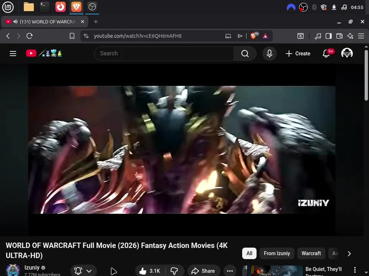Screen dimensions: 369x276
Task: Open the Brave main hamburger menu
Action: click(x=361, y=36)
